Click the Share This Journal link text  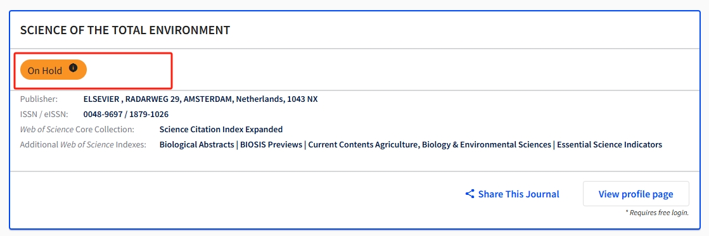[519, 194]
